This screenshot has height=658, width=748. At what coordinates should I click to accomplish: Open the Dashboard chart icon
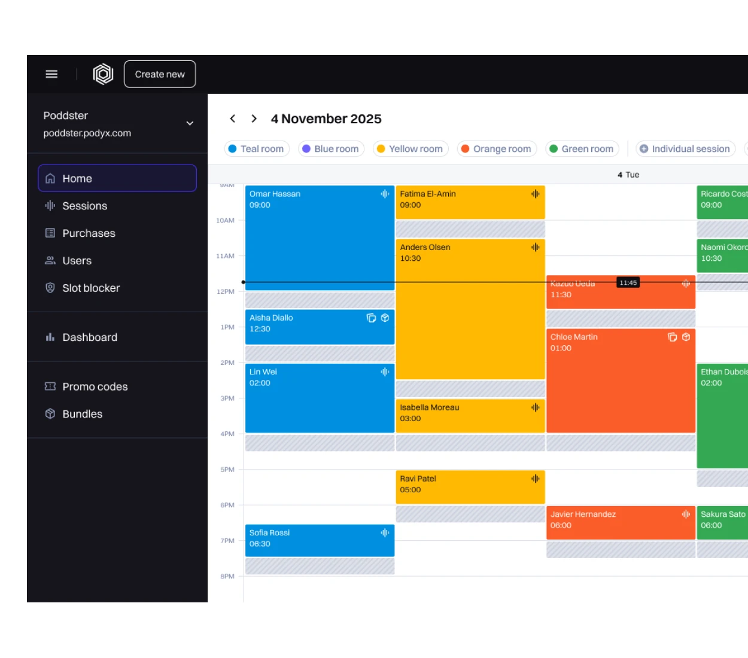(x=50, y=337)
